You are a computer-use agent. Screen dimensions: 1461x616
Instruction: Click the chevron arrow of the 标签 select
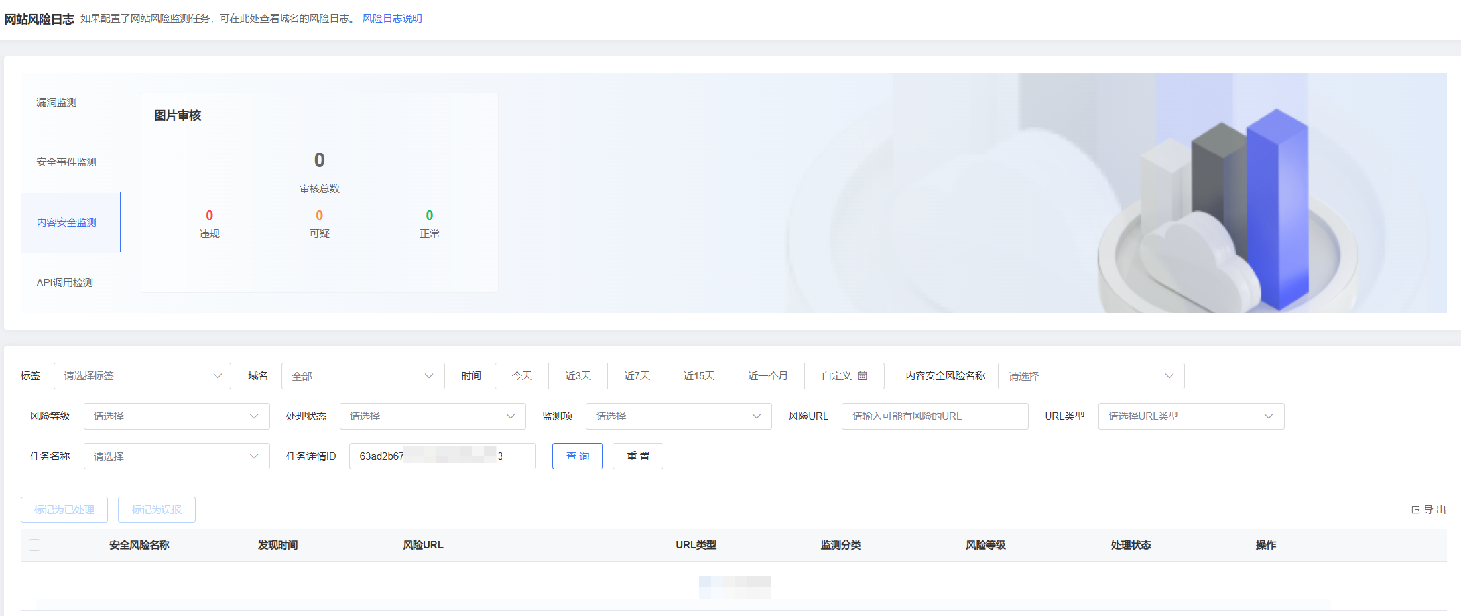pos(218,376)
